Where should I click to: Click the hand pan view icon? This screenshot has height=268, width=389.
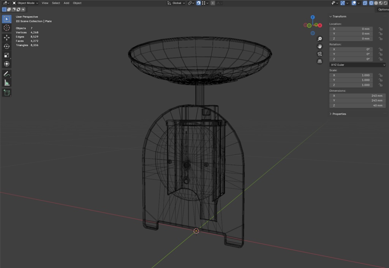(319, 46)
